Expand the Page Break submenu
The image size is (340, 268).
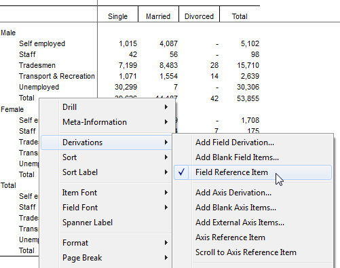click(x=107, y=258)
